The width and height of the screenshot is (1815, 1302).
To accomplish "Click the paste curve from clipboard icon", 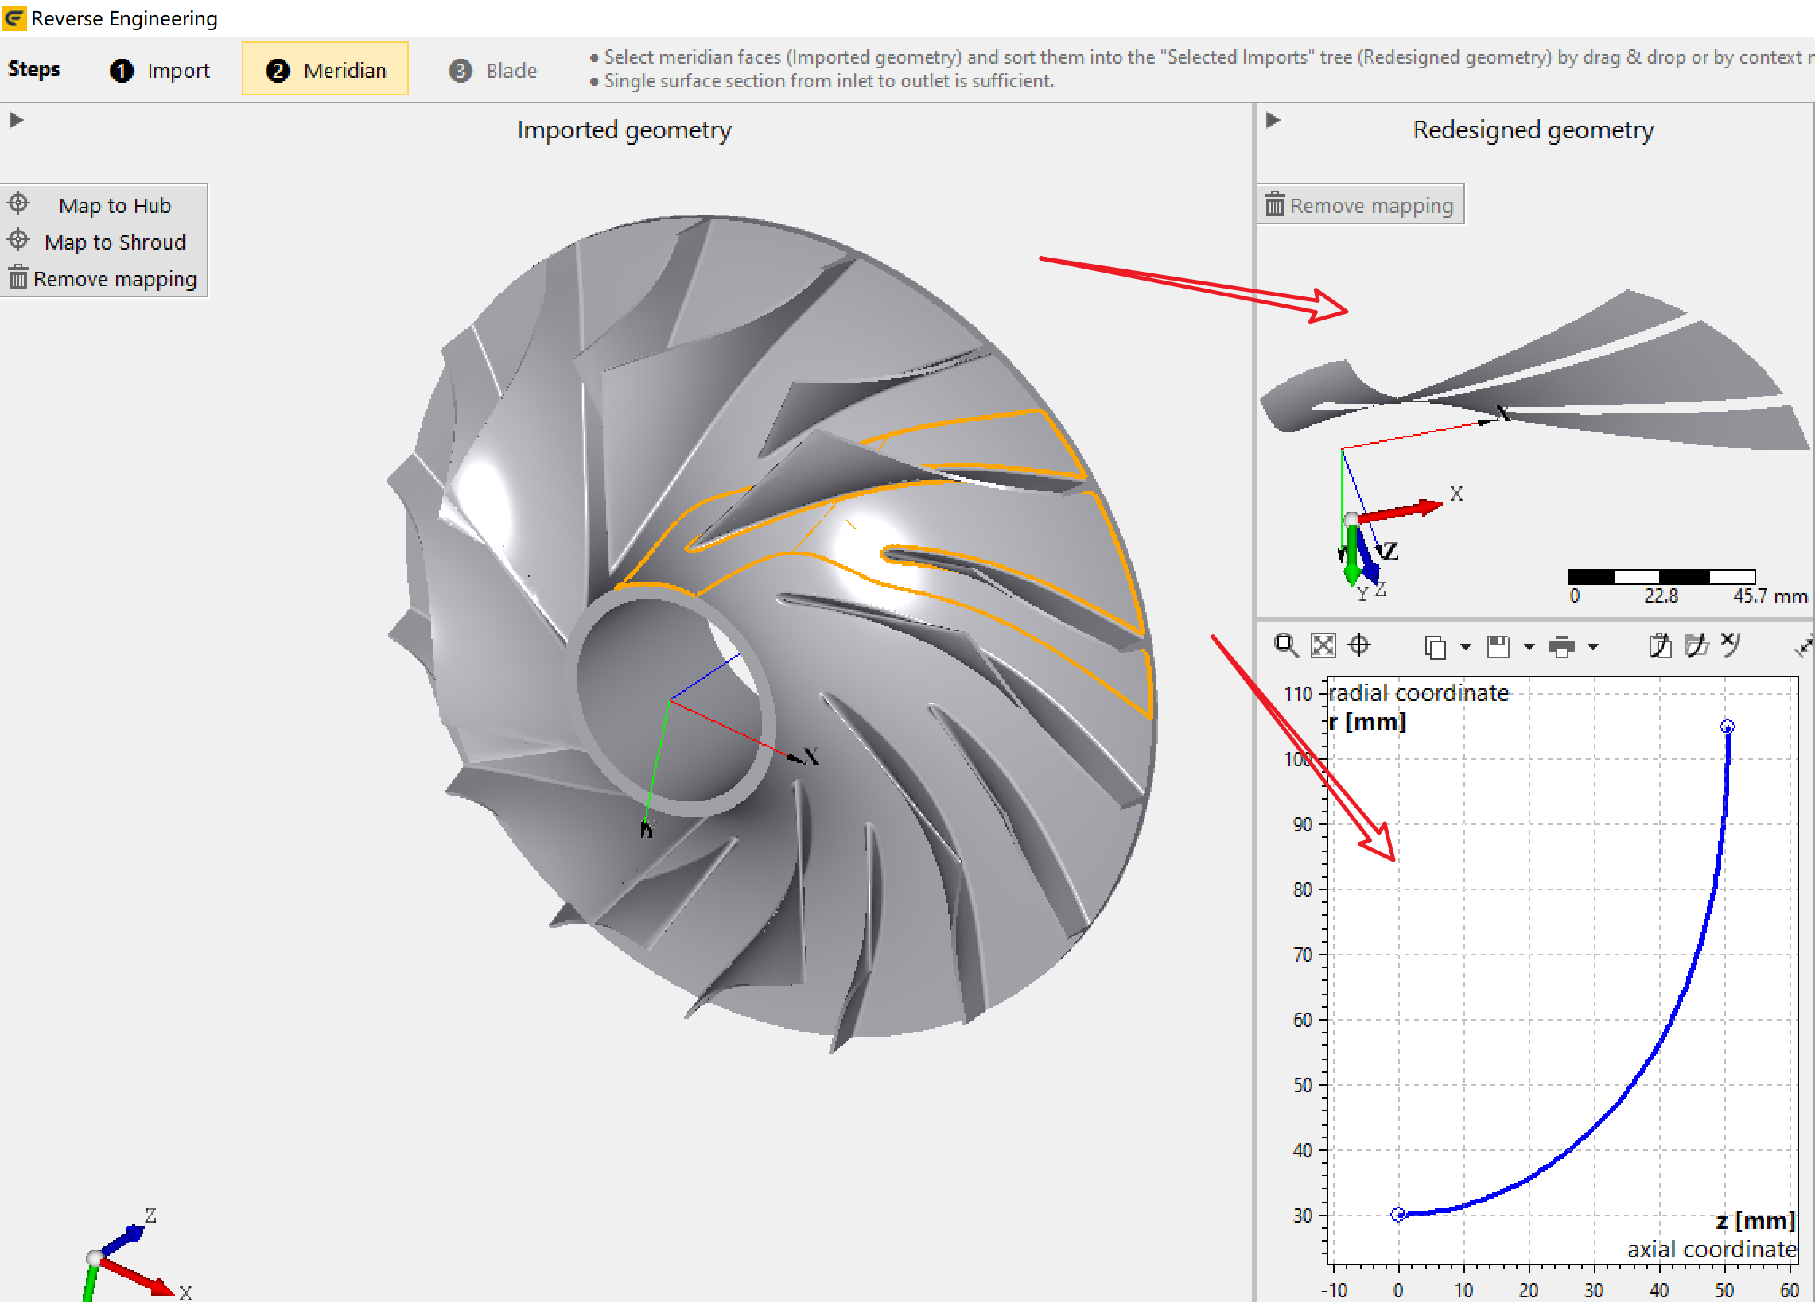I will coord(1661,645).
